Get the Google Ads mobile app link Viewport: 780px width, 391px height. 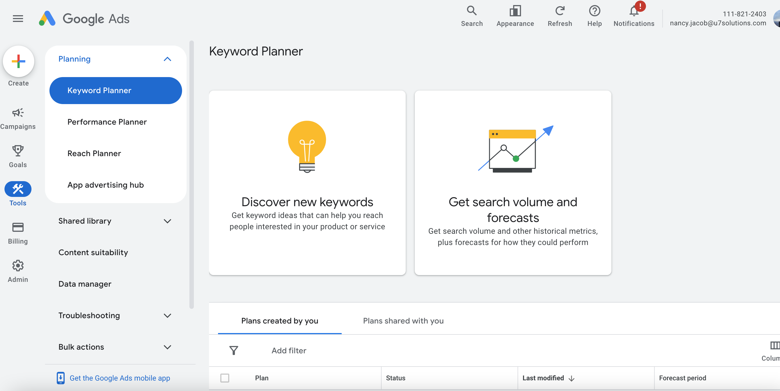[x=120, y=378]
